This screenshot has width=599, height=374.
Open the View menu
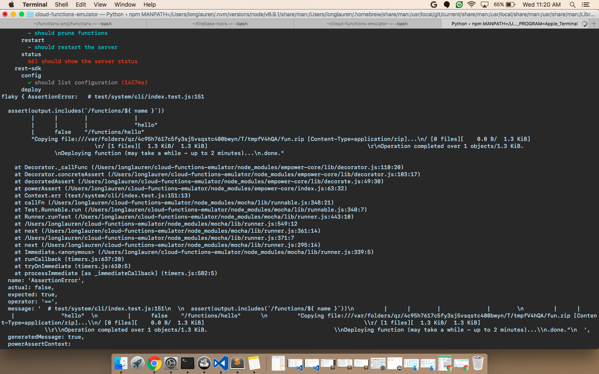click(100, 5)
